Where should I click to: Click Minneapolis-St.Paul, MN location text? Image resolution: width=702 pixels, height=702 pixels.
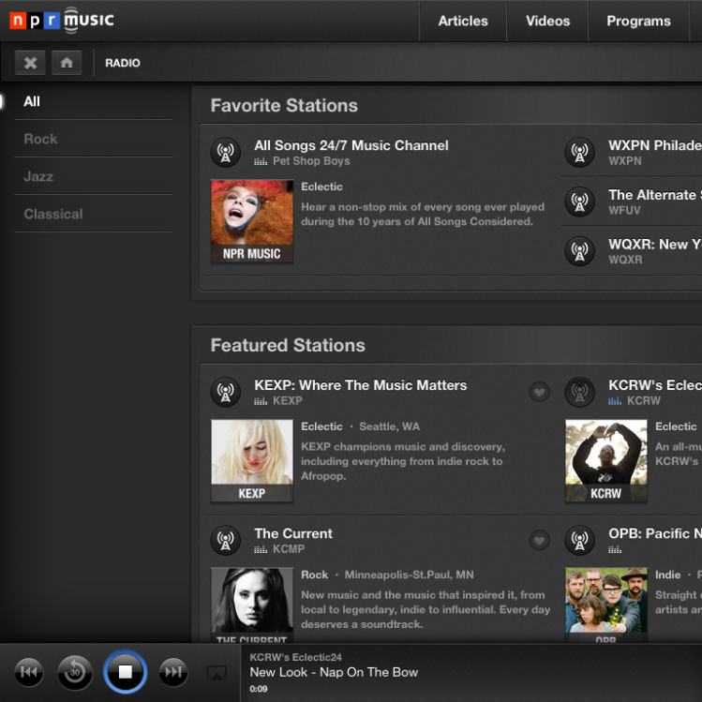pos(409,575)
